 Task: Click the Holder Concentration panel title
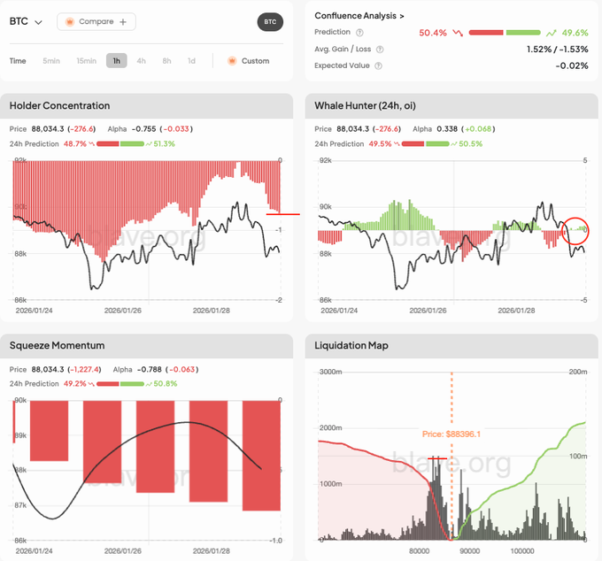(59, 106)
